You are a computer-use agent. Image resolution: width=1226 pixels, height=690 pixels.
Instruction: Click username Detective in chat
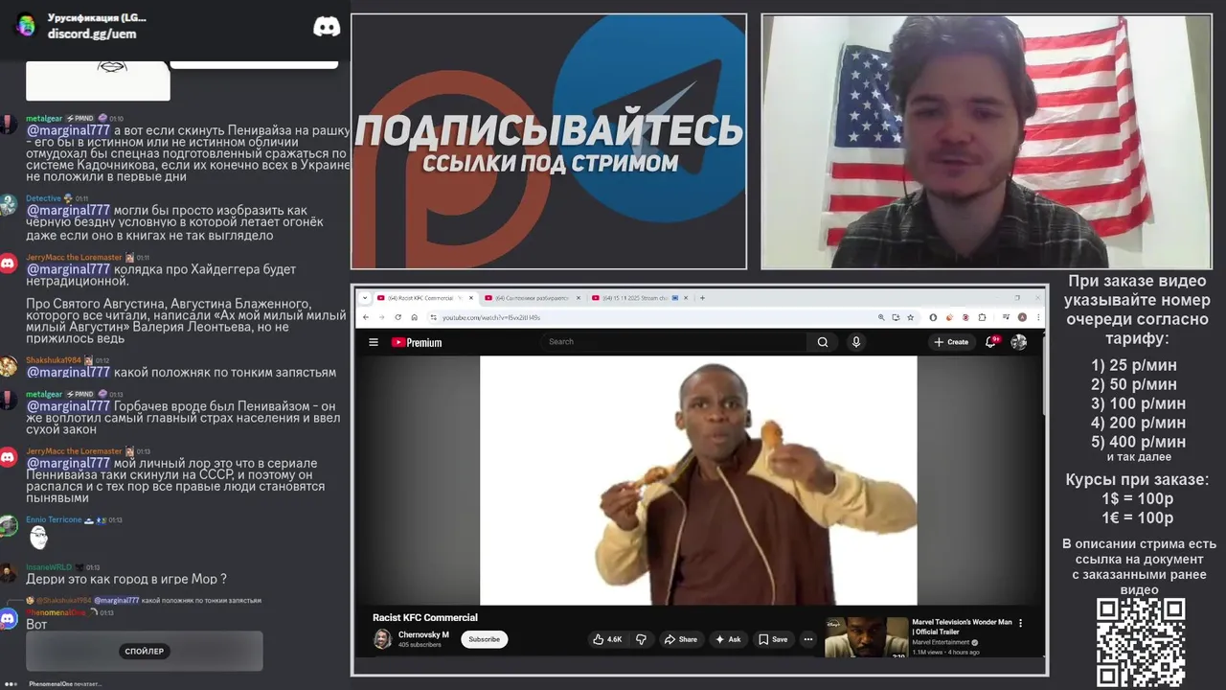(x=43, y=198)
